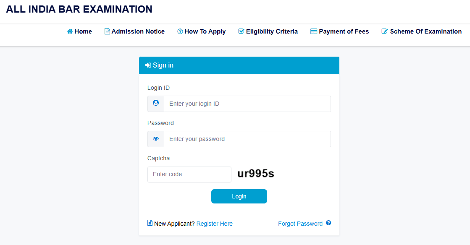Focus the Login ID input field
This screenshot has width=470, height=245.
coord(247,104)
